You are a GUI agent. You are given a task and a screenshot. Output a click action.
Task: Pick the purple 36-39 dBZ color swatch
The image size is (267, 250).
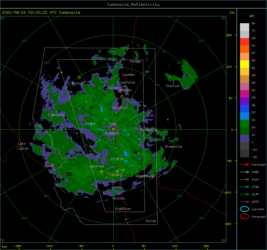244,101
